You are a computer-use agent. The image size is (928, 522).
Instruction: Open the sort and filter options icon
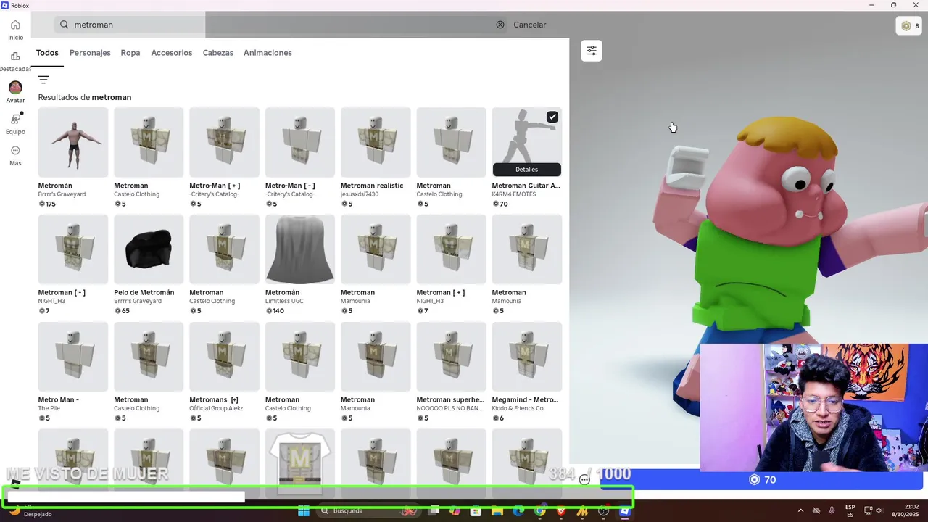43,80
